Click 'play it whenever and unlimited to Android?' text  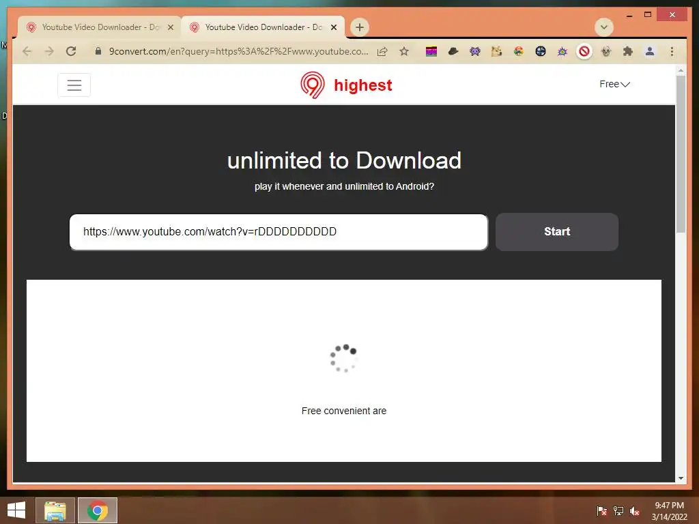click(344, 186)
